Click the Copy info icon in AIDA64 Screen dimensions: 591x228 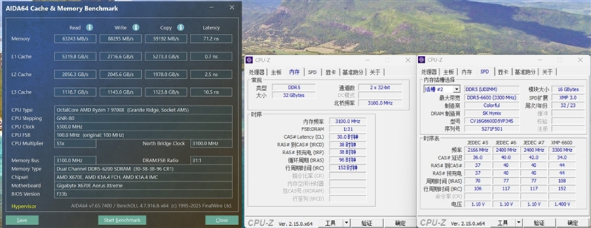pos(181,27)
